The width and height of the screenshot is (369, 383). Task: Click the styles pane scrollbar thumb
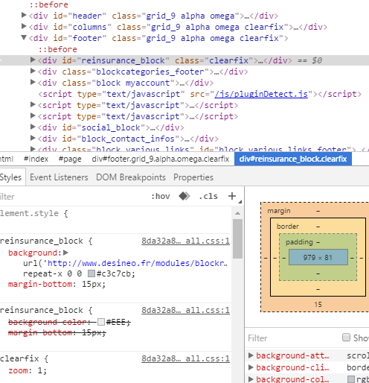point(237,239)
